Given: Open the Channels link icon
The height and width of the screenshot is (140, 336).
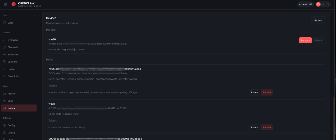Looking at the screenshot, I should coord(4,47).
